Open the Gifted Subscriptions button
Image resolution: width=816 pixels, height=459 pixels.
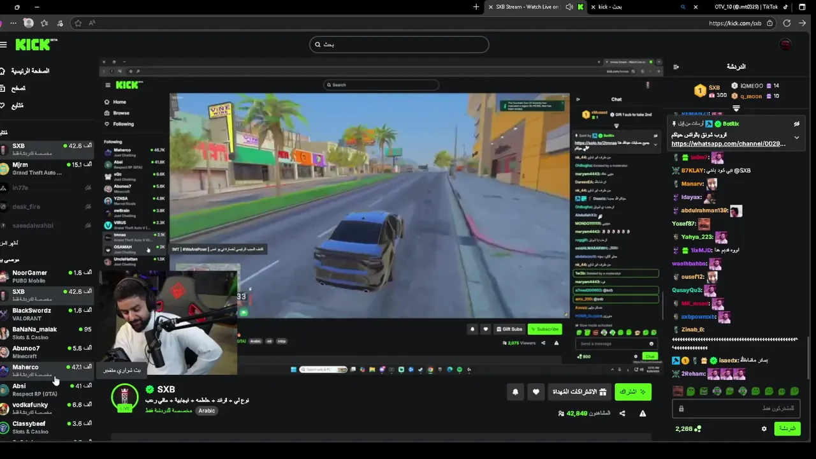[578, 392]
